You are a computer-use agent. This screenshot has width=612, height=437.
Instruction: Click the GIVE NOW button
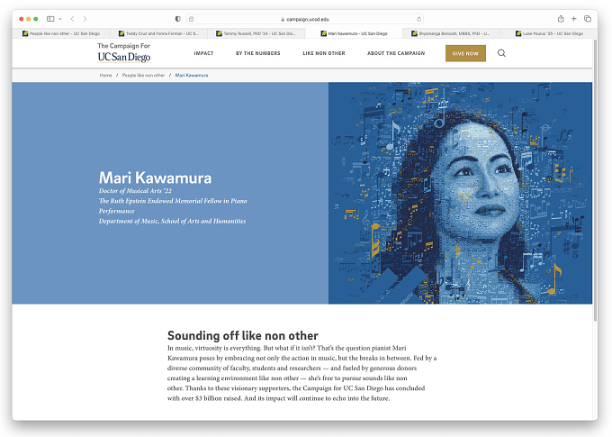tap(465, 53)
